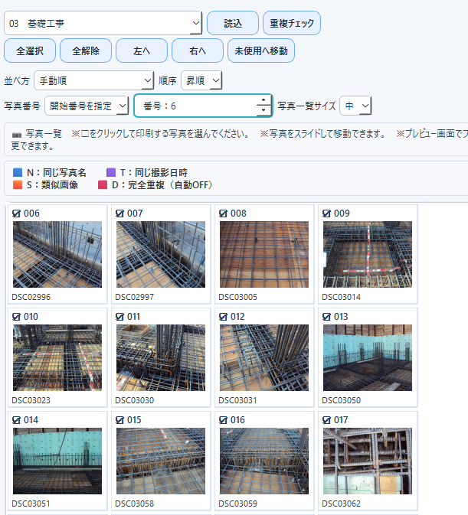This screenshot has width=468, height=515.
Task: Uncheck the checkbox for photo 014
Action: click(16, 420)
